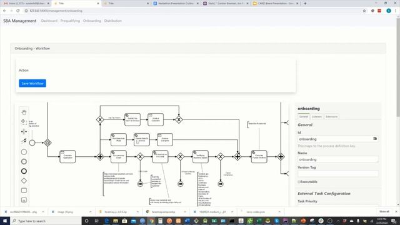The width and height of the screenshot is (400, 225).
Task: Select the leftmost end event arrow circle
Action: click(x=140, y=184)
